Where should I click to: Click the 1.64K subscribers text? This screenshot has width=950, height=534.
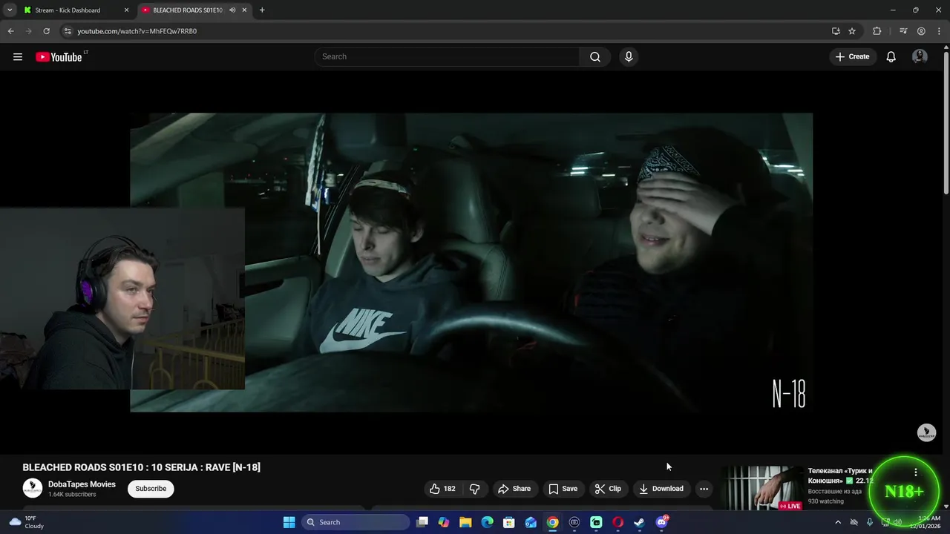pyautogui.click(x=72, y=495)
